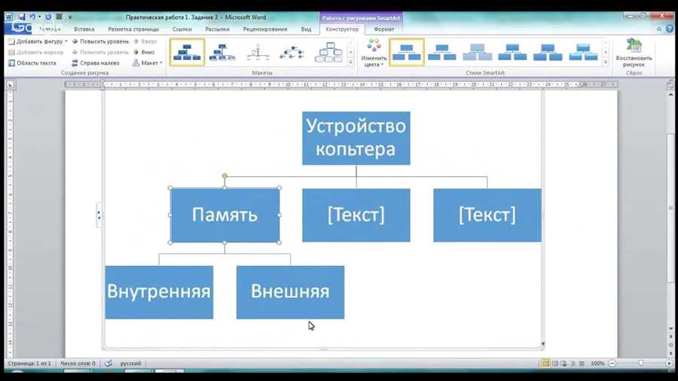Switch to the Разметка страницы tab
The image size is (678, 381).
point(133,29)
